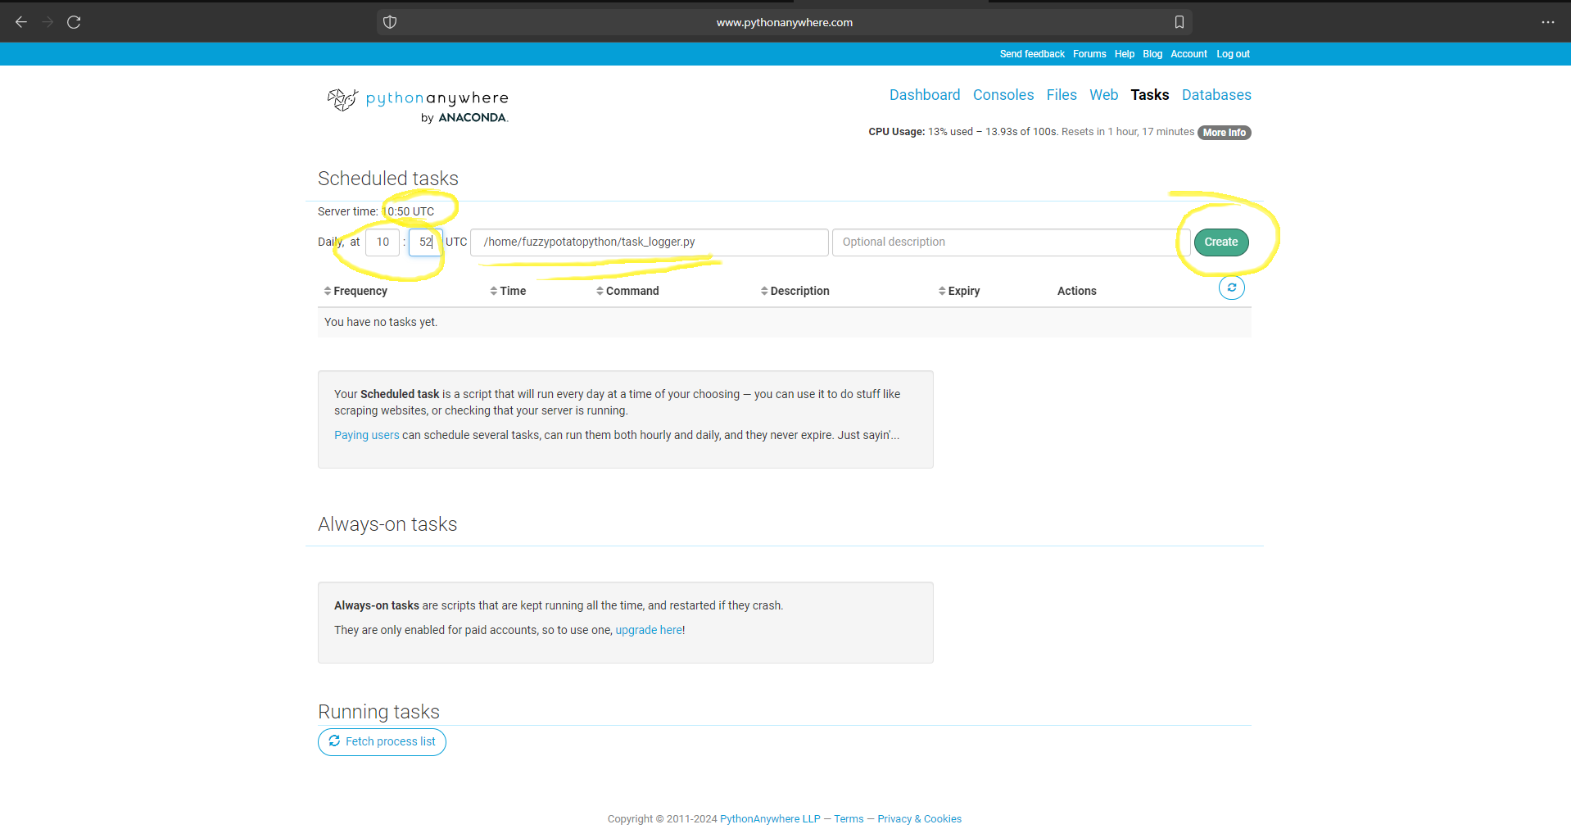
Task: Switch to the Consoles tab
Action: tap(1003, 95)
